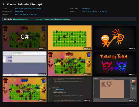Click the 'AUDIO:' label

[x=5, y=14]
